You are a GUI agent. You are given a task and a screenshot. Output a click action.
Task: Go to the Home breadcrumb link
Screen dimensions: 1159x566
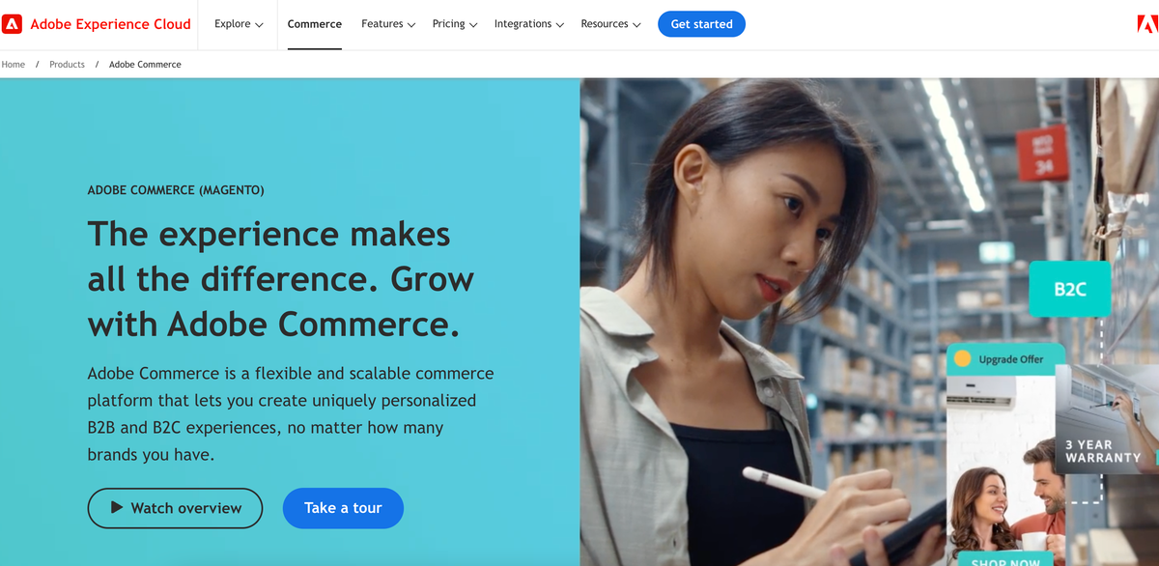tap(14, 65)
